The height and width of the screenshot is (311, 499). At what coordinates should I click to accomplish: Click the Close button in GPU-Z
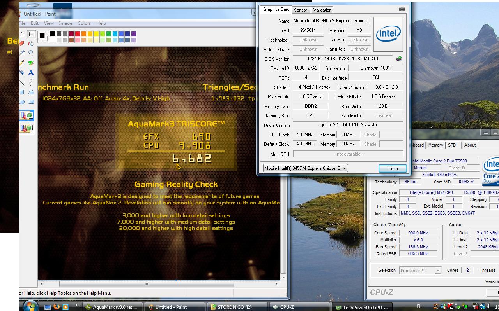click(x=393, y=168)
